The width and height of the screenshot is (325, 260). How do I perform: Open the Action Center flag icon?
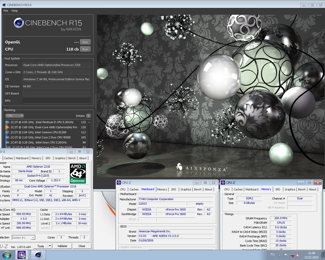tap(286, 255)
